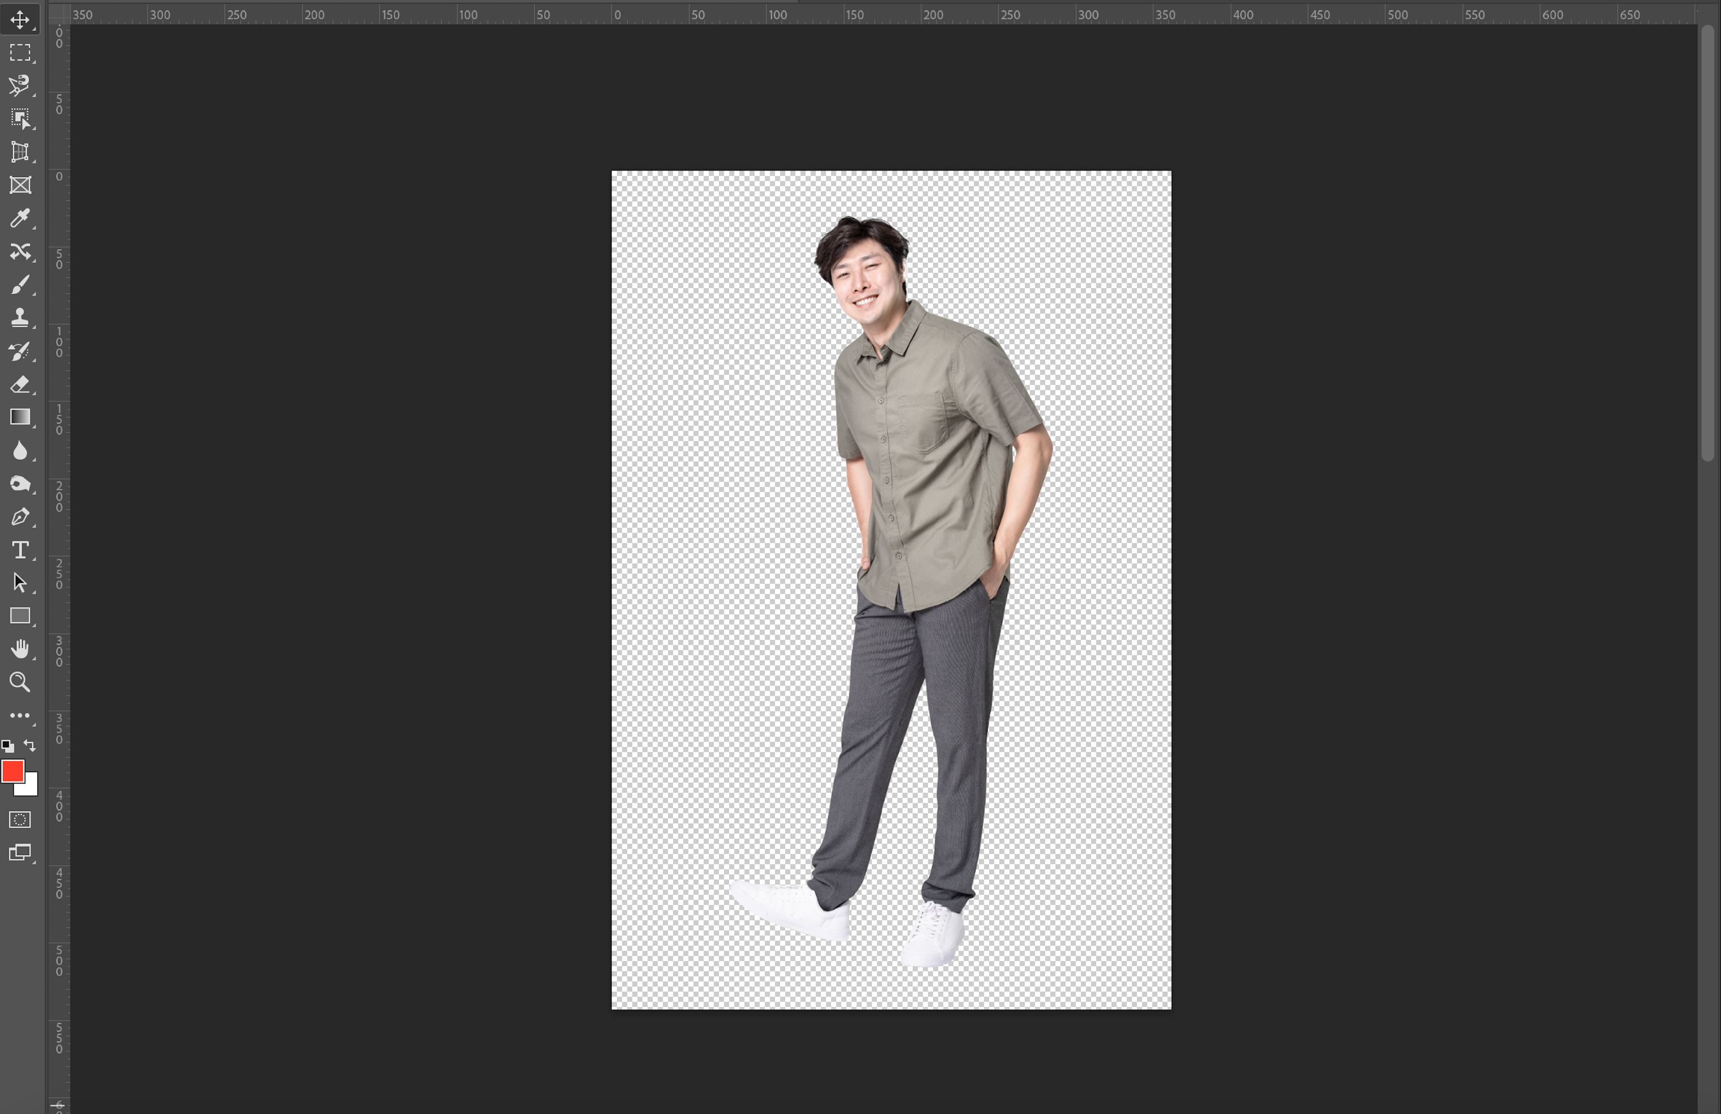1721x1114 pixels.
Task: Select the Eyedropper tool
Action: tap(20, 218)
